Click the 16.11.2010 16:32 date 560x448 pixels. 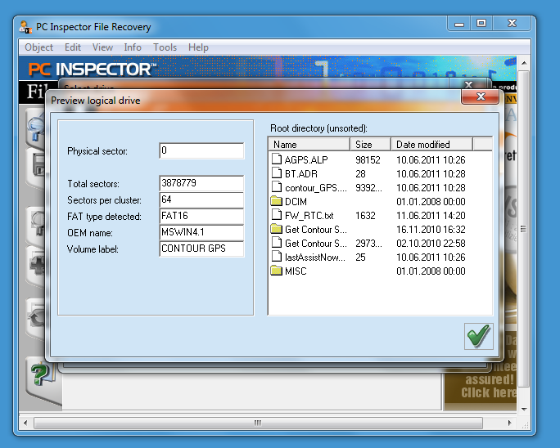pos(431,230)
